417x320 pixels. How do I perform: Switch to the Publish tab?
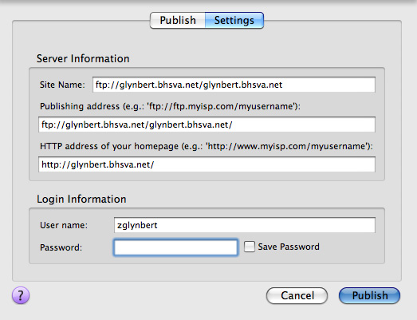178,20
